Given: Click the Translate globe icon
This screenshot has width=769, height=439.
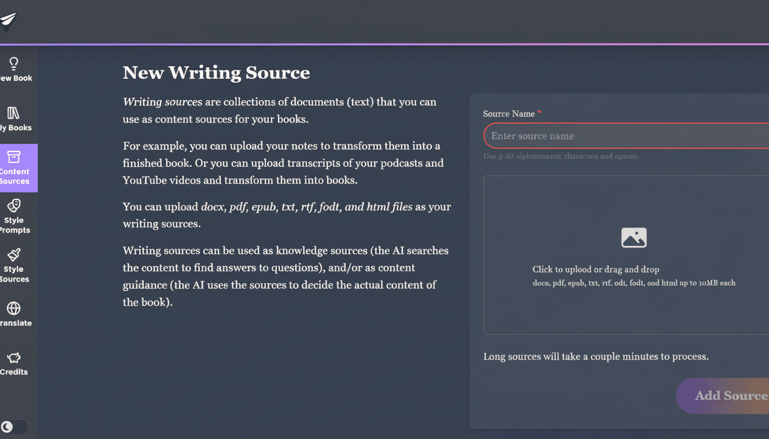Looking at the screenshot, I should [x=13, y=308].
